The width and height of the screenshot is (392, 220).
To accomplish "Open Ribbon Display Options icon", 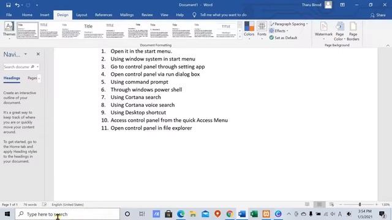I will [342, 5].
